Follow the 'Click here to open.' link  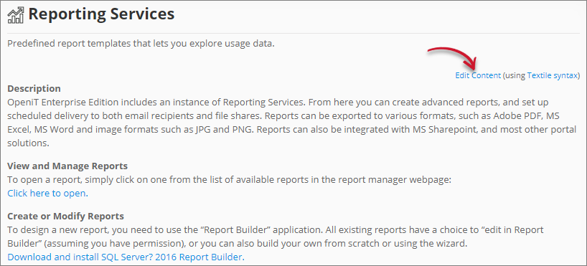[47, 194]
